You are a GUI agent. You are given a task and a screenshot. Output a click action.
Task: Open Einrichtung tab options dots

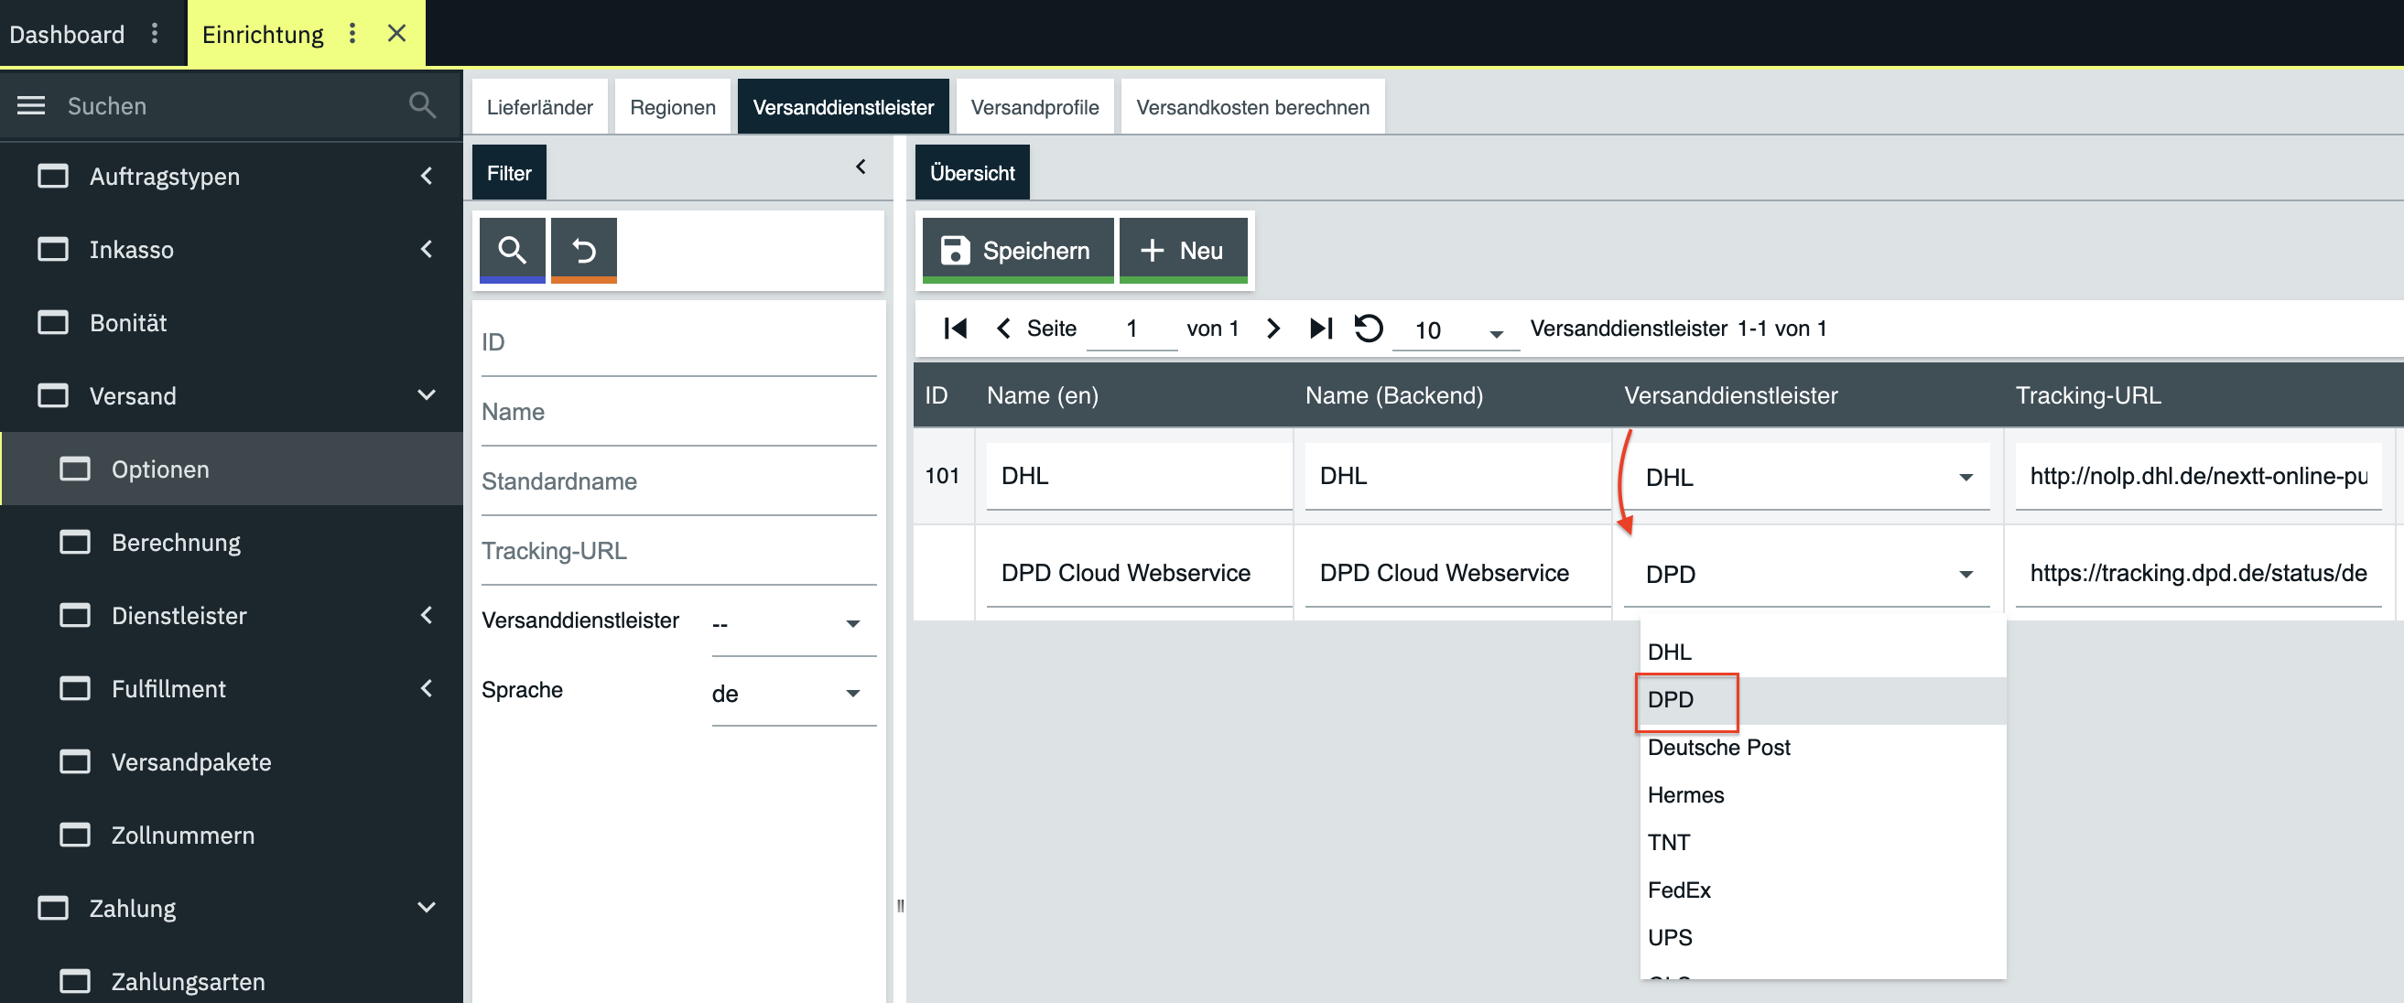click(352, 34)
